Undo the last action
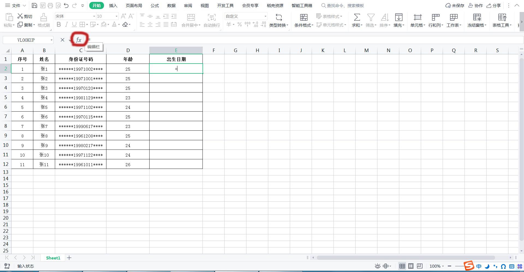 click(x=66, y=5)
